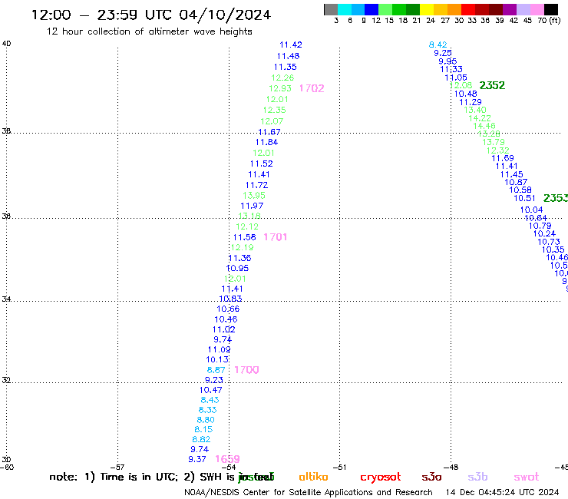Click wave height value 12.12

click(x=247, y=226)
